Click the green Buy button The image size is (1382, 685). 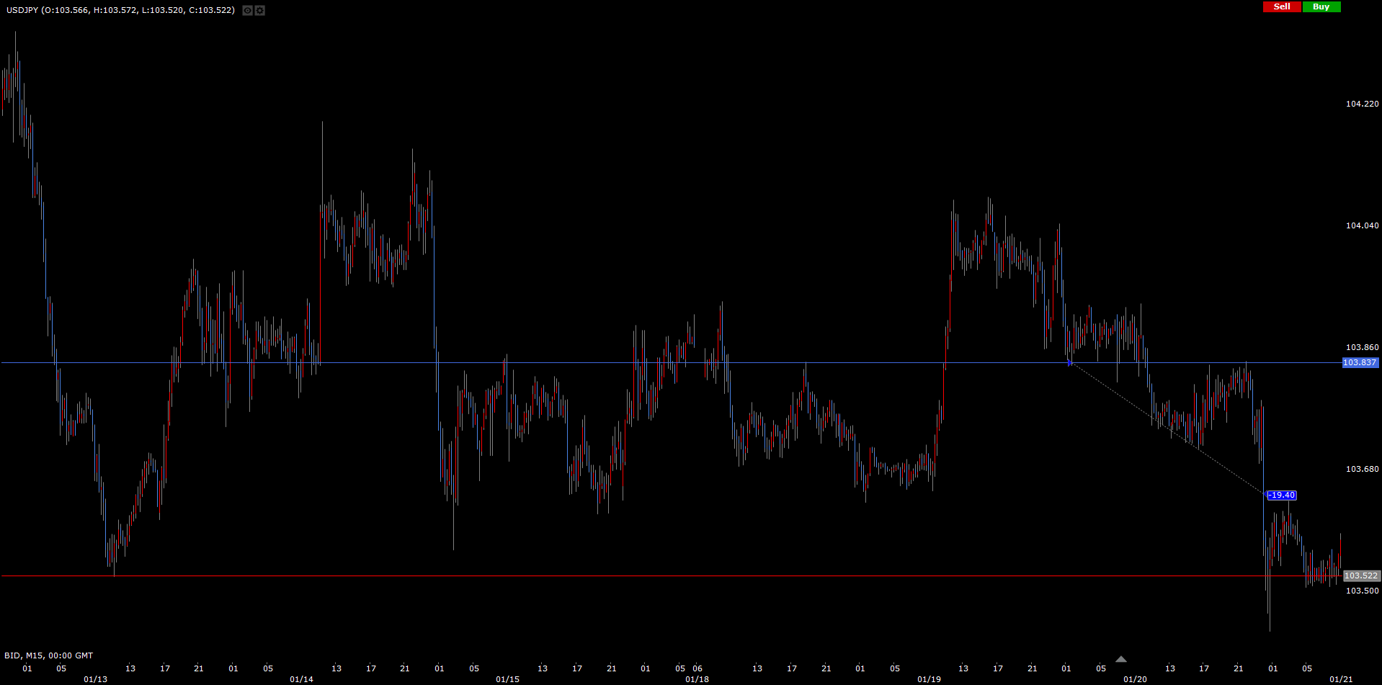point(1321,6)
